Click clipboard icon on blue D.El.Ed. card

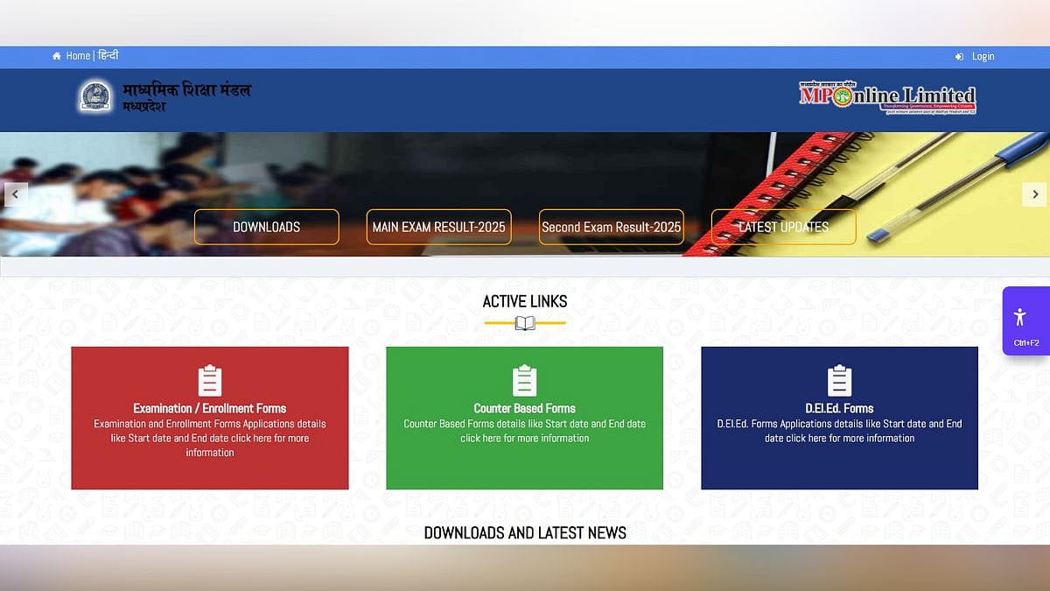pos(839,381)
